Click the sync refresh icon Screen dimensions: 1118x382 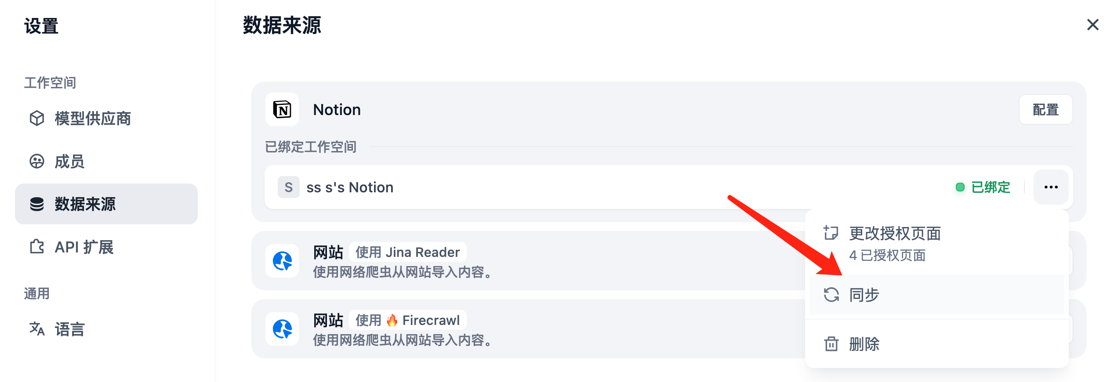(x=831, y=295)
